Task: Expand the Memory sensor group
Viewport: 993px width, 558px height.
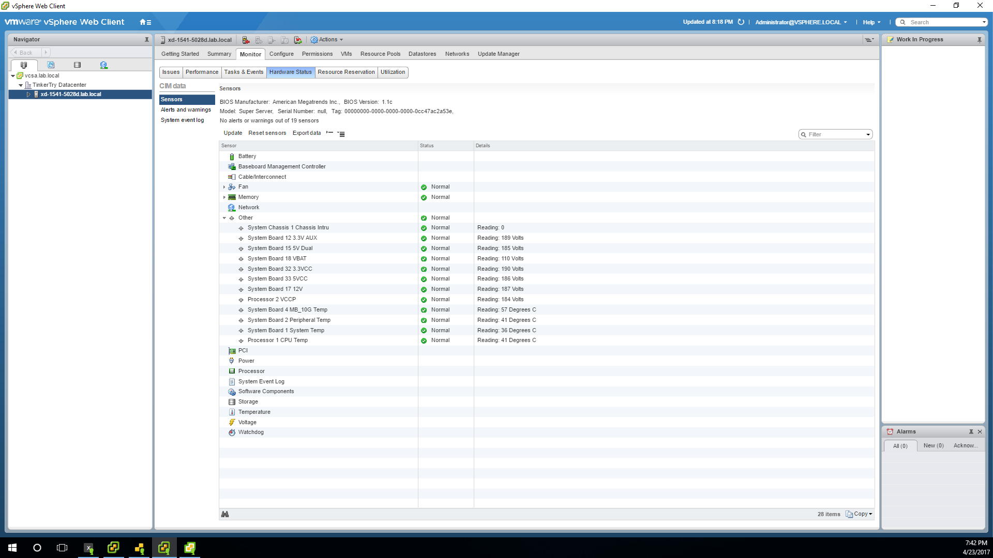Action: (x=224, y=197)
